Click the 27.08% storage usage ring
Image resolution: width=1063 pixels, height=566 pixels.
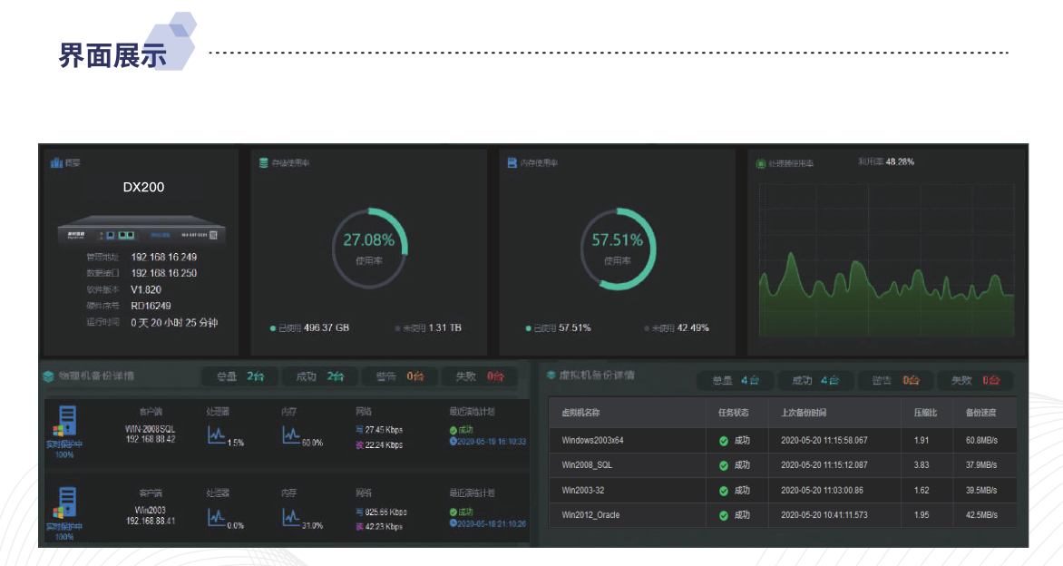(368, 248)
